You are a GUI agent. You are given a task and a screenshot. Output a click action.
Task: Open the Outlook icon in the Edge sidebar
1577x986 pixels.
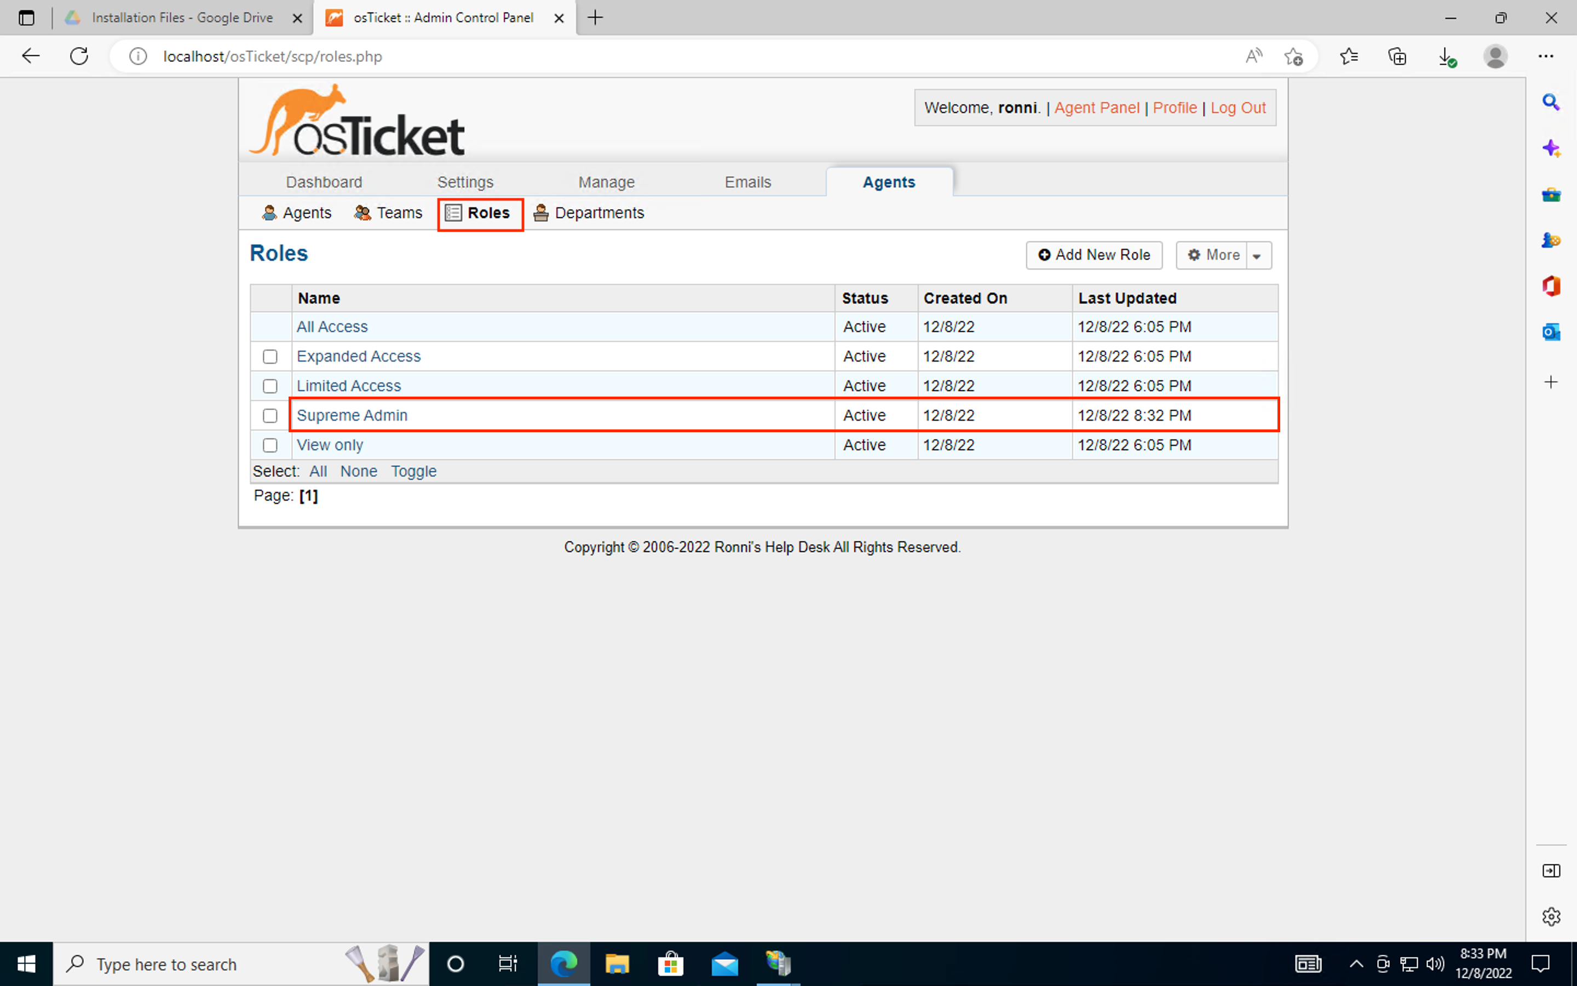coord(1551,331)
